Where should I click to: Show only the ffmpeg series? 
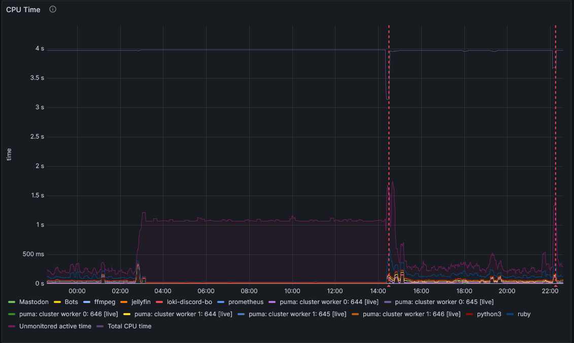pos(105,302)
